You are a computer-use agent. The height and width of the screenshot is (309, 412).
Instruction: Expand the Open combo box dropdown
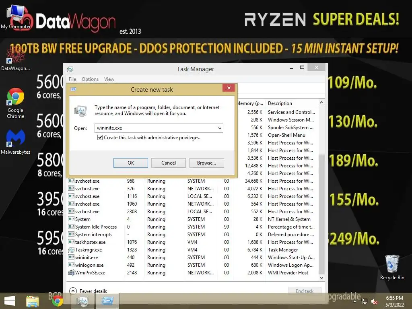pos(220,128)
